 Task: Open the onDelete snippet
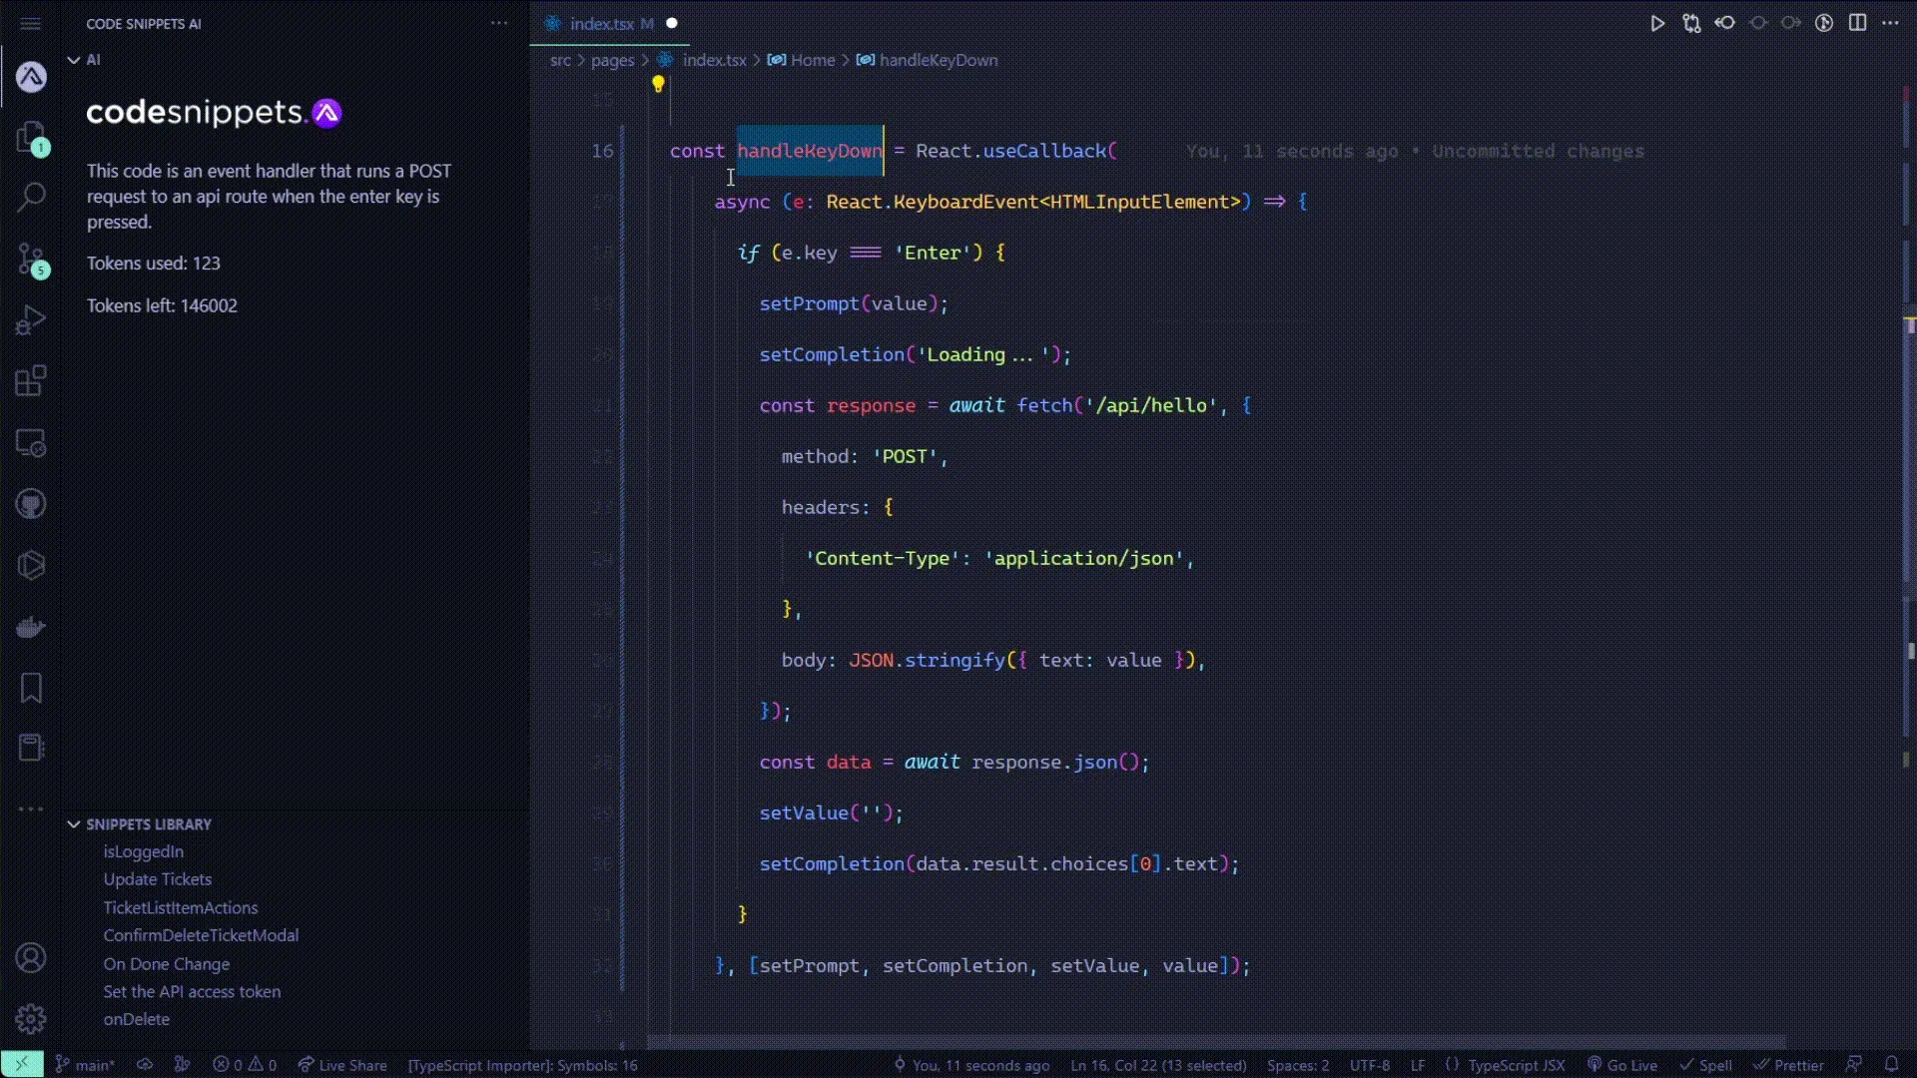point(137,1019)
